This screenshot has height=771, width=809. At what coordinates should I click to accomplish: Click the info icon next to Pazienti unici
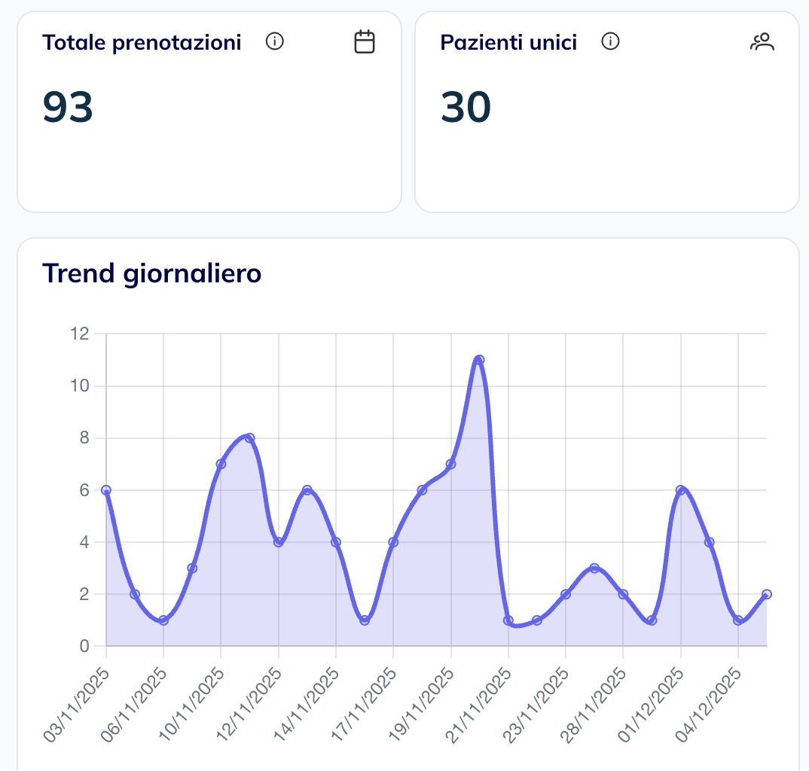click(609, 42)
